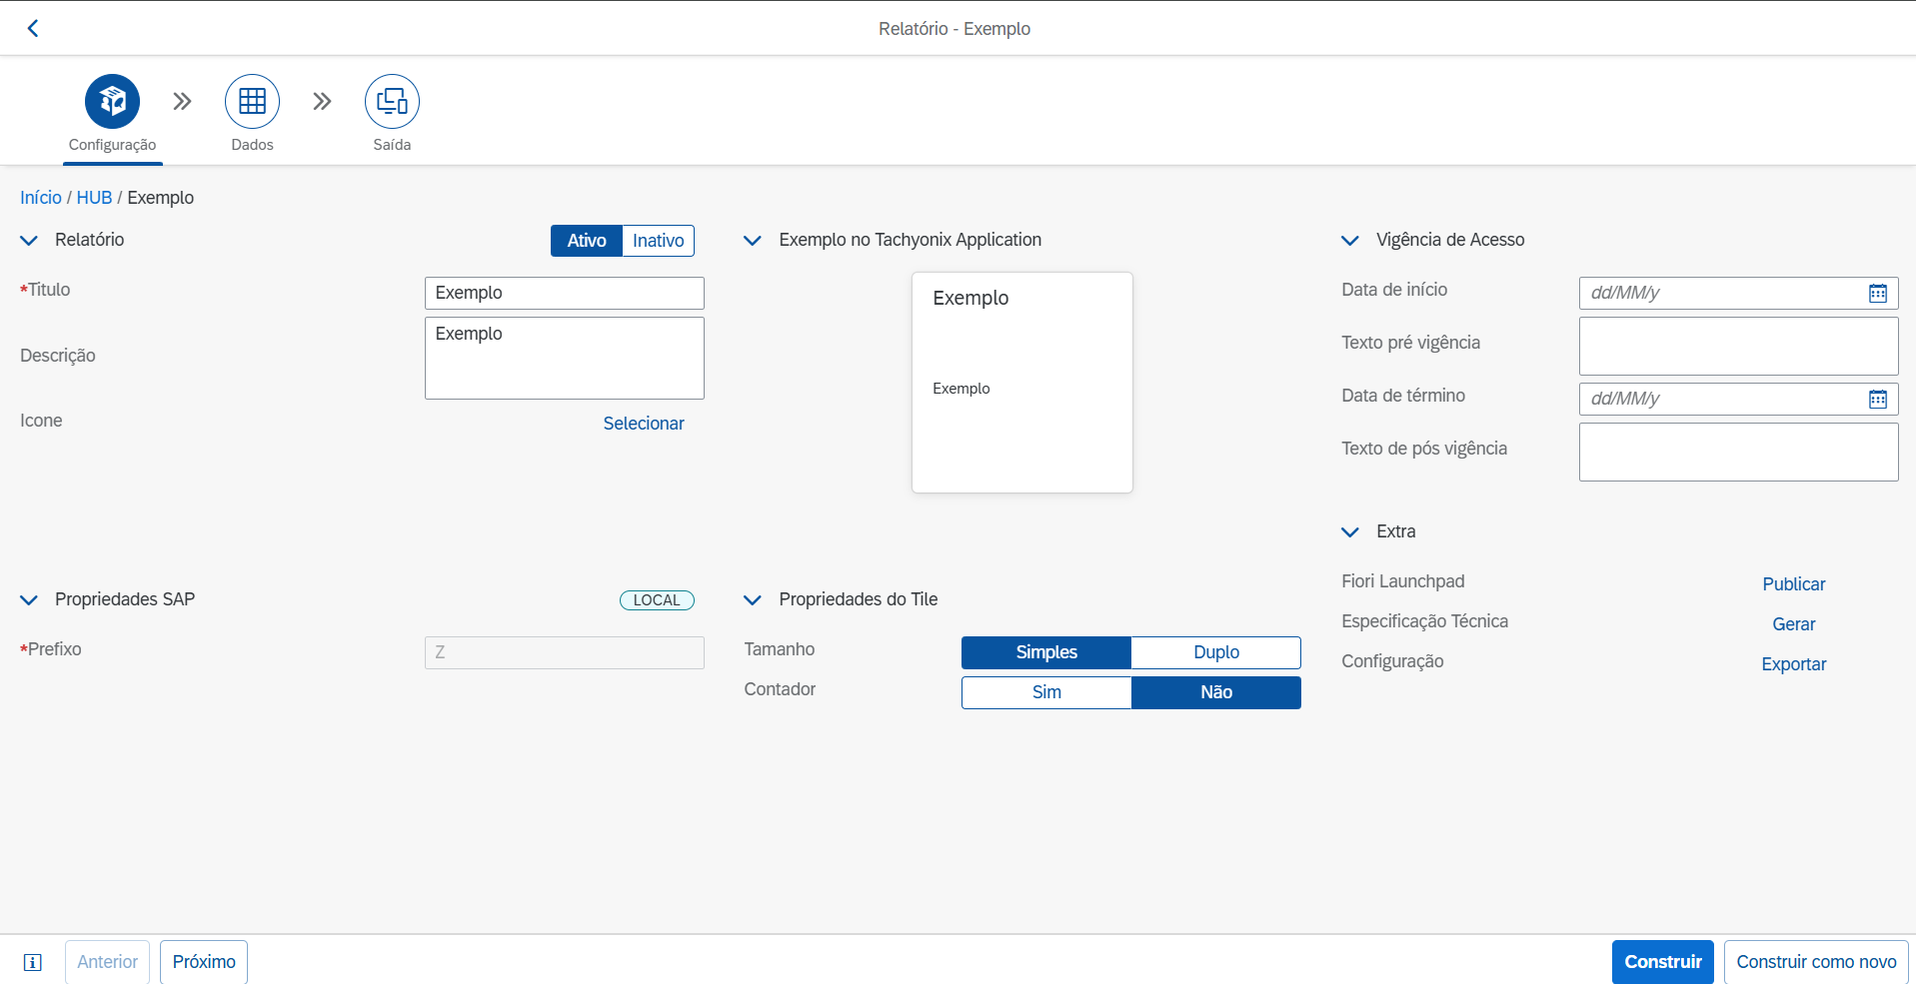Click the Titulo input field
The height and width of the screenshot is (984, 1916).
coord(564,293)
